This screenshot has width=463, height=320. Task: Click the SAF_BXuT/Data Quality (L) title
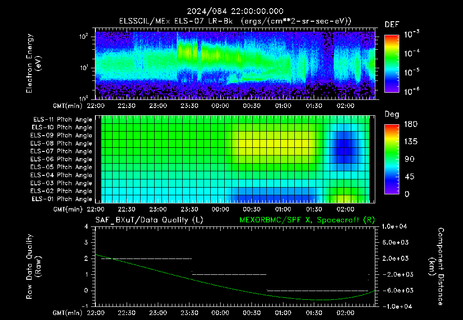[x=149, y=220]
